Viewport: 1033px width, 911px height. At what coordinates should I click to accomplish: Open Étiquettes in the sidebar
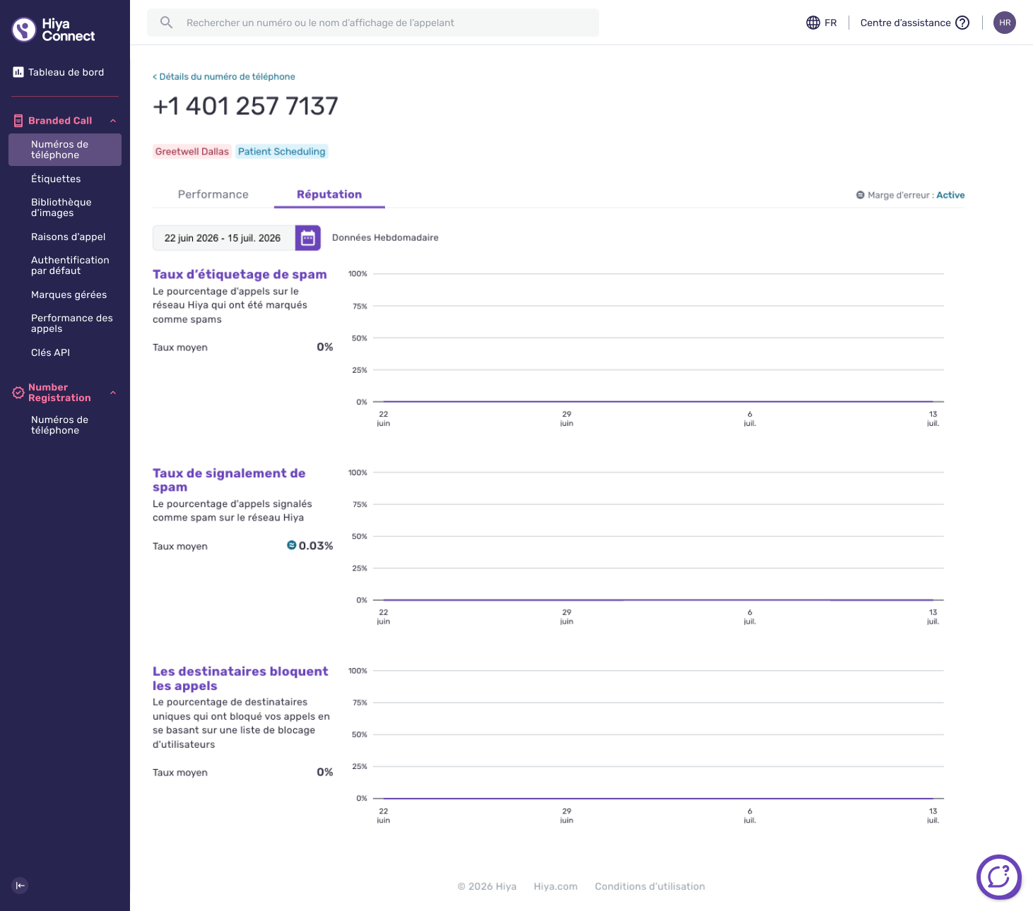tap(56, 179)
